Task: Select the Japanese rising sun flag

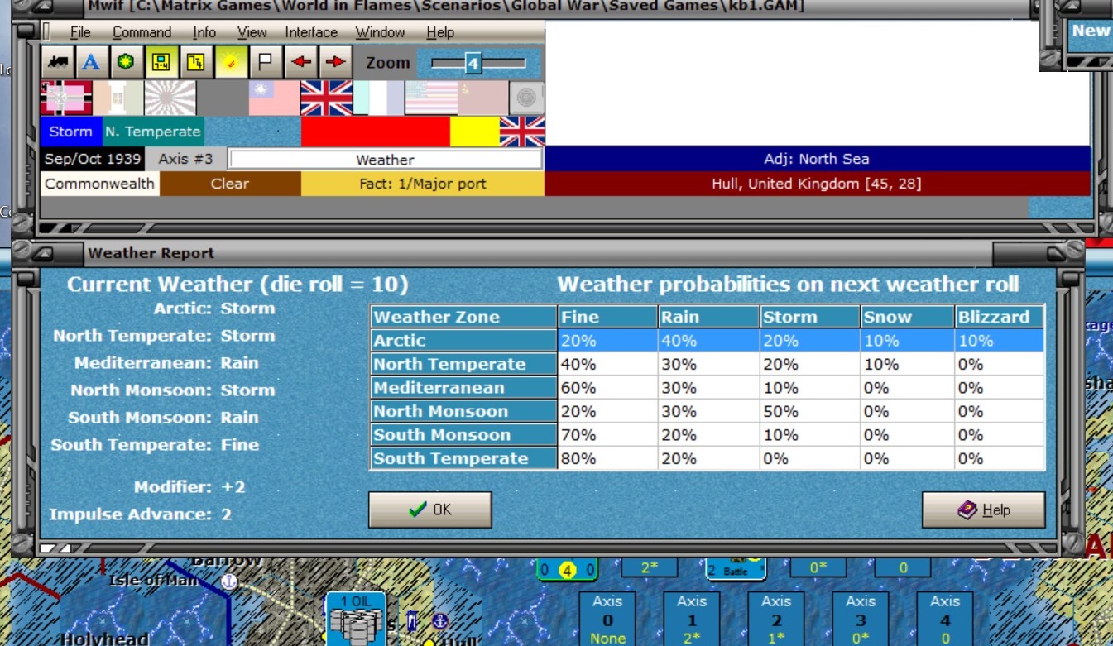Action: [170, 98]
